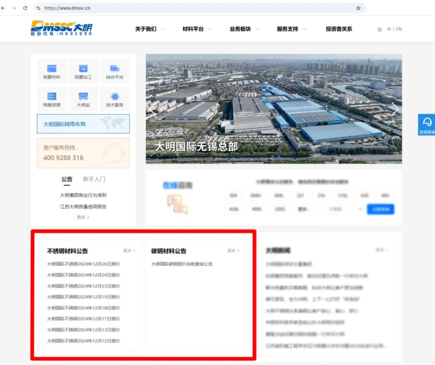Click the blue button in the inquiry panel
The image size is (435, 365).
380,209
